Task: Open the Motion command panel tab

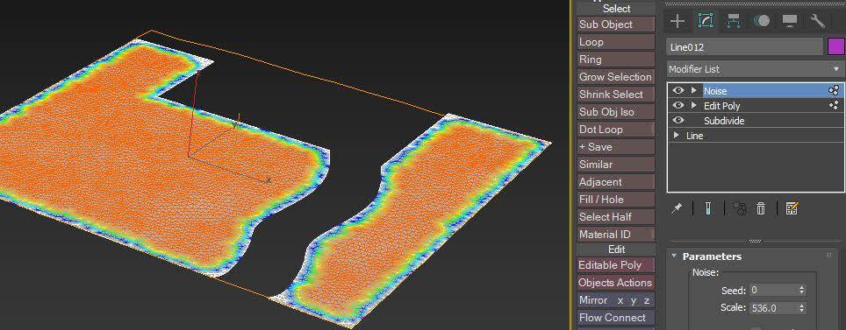Action: click(x=761, y=21)
